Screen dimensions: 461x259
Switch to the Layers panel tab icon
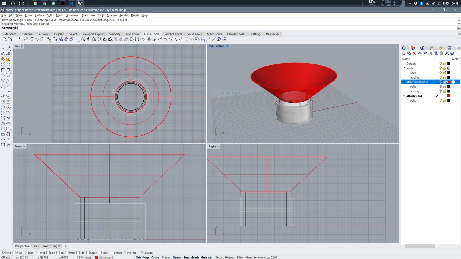click(x=413, y=48)
